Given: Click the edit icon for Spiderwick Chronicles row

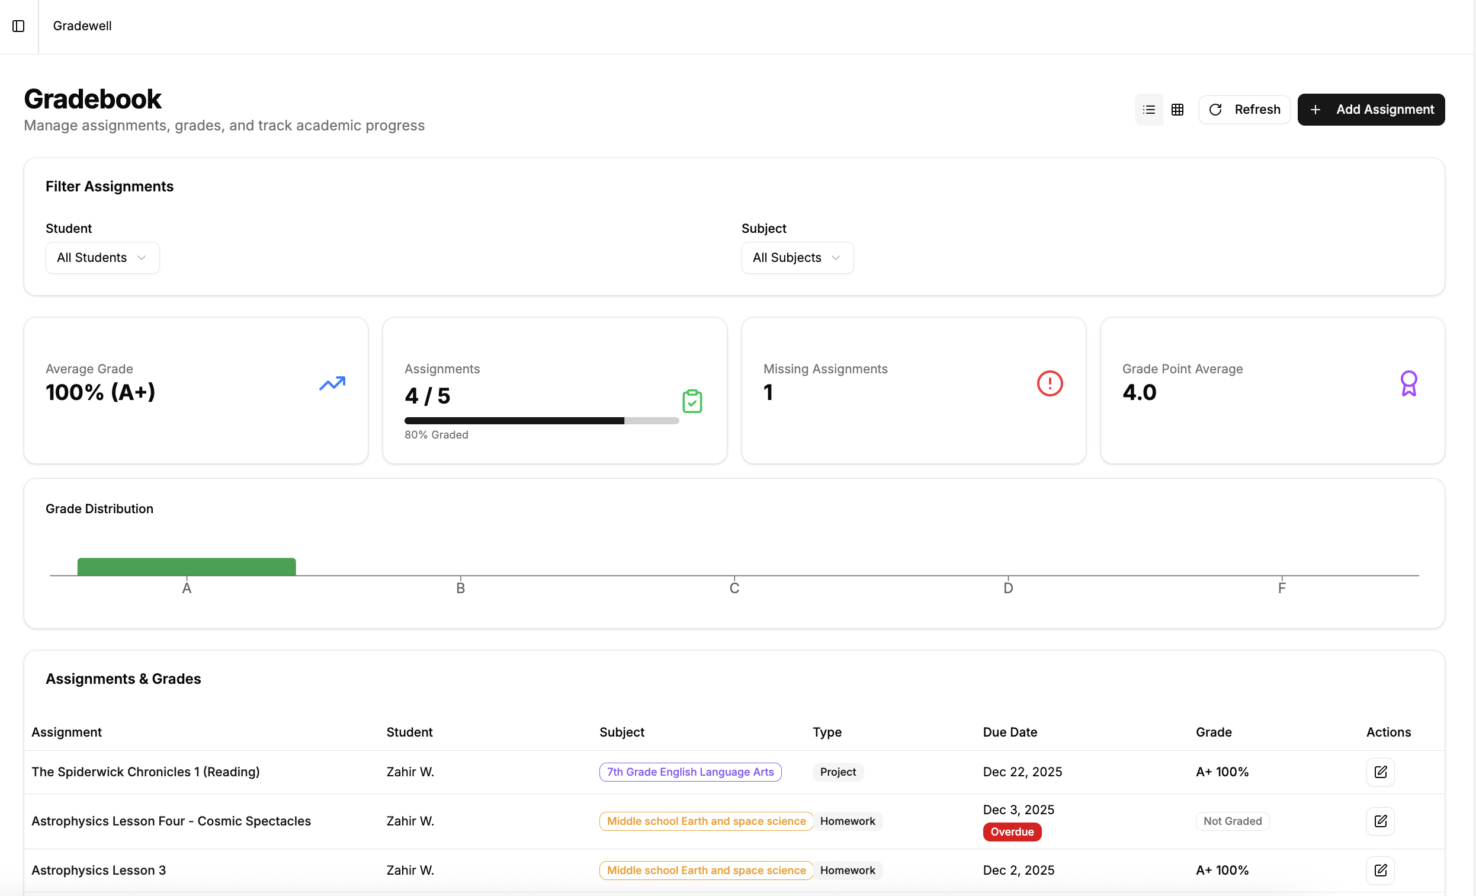Looking at the screenshot, I should (1380, 772).
